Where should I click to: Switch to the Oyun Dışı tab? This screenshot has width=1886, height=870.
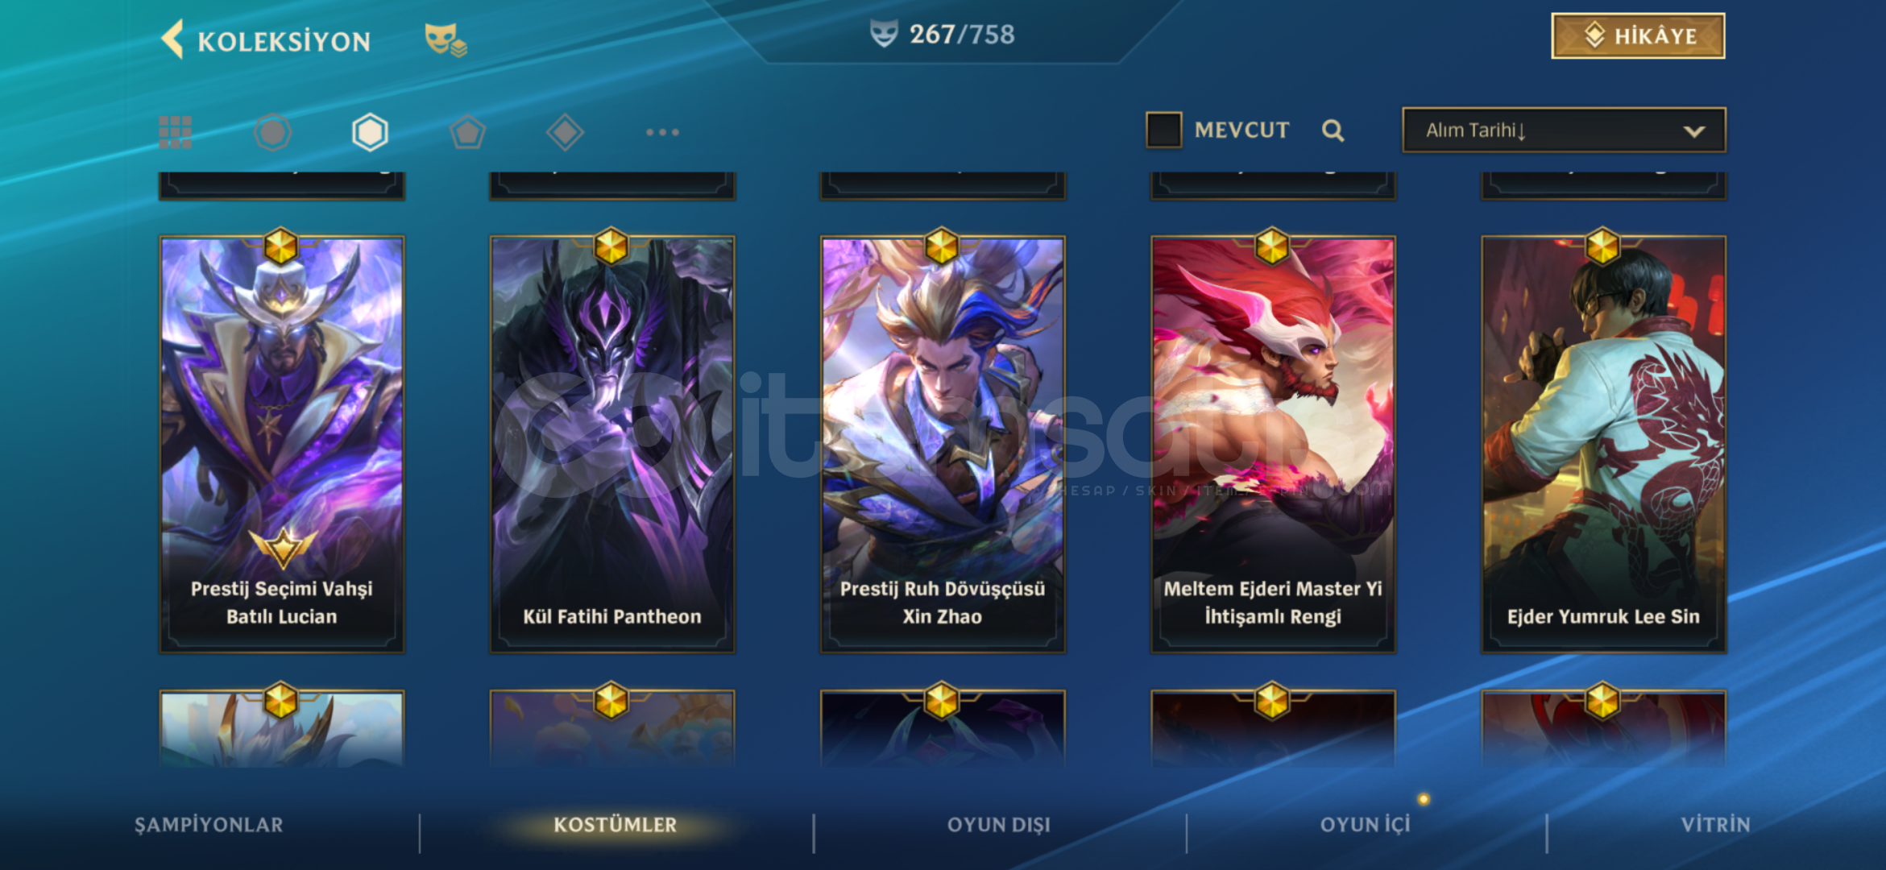click(x=999, y=825)
